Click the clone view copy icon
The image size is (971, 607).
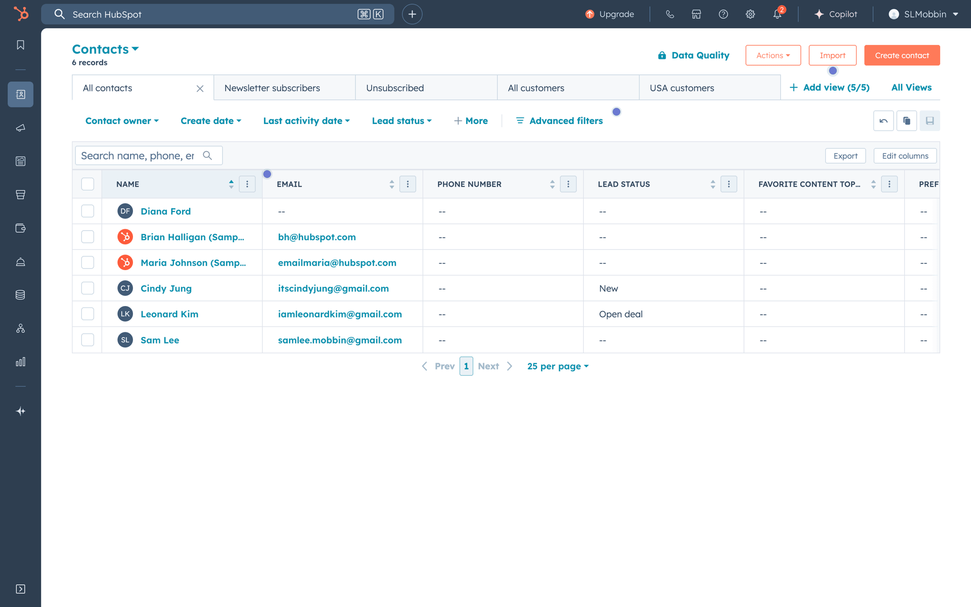click(907, 121)
